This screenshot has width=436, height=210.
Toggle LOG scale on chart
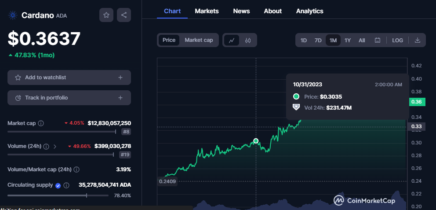click(x=397, y=40)
